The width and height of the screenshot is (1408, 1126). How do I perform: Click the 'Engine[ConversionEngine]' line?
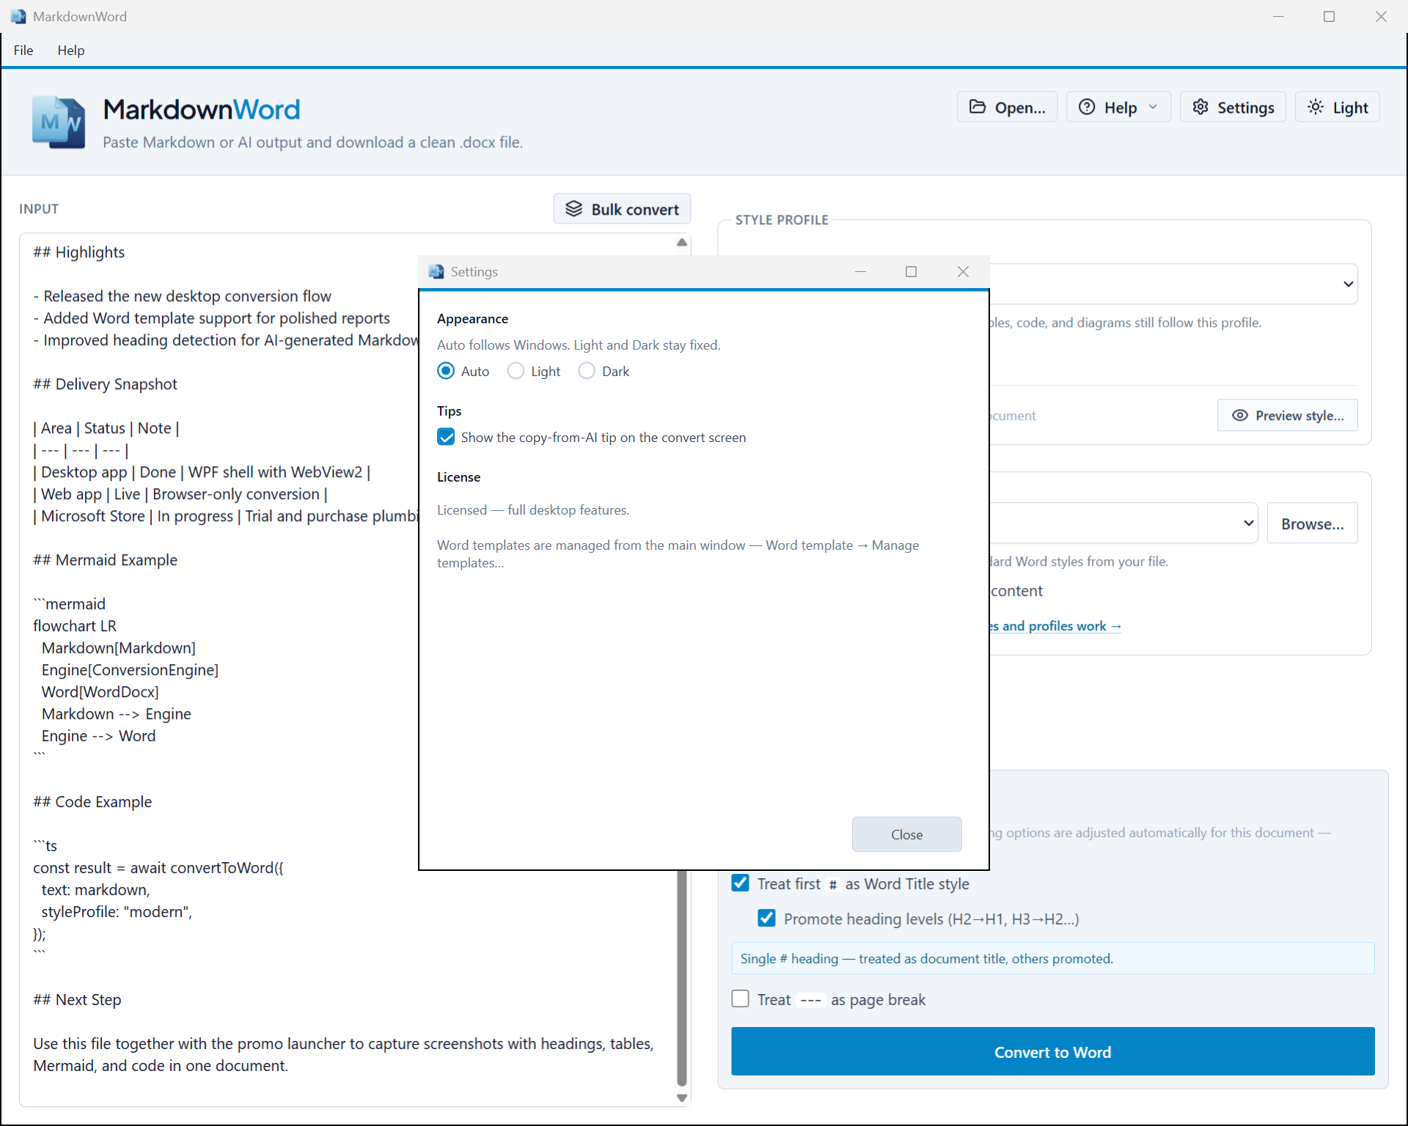(x=130, y=670)
